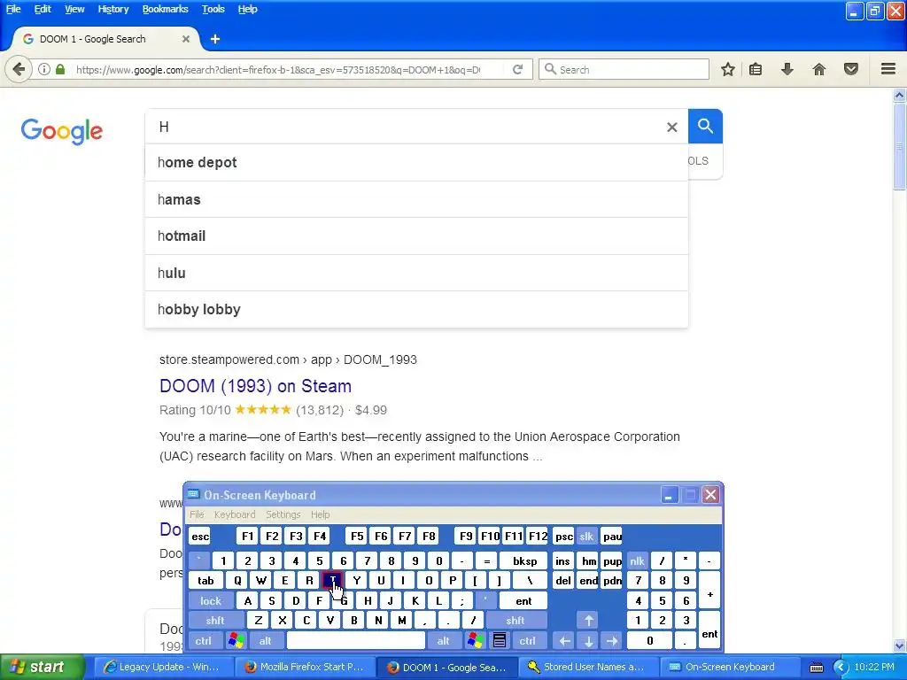Reload the page with the refresh icon
Viewport: 907px width, 680px height.
(x=517, y=69)
